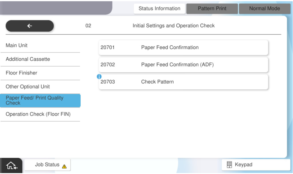The width and height of the screenshot is (293, 174).
Task: Select Paper Feed/ Print Quality Check
Action: click(x=40, y=100)
